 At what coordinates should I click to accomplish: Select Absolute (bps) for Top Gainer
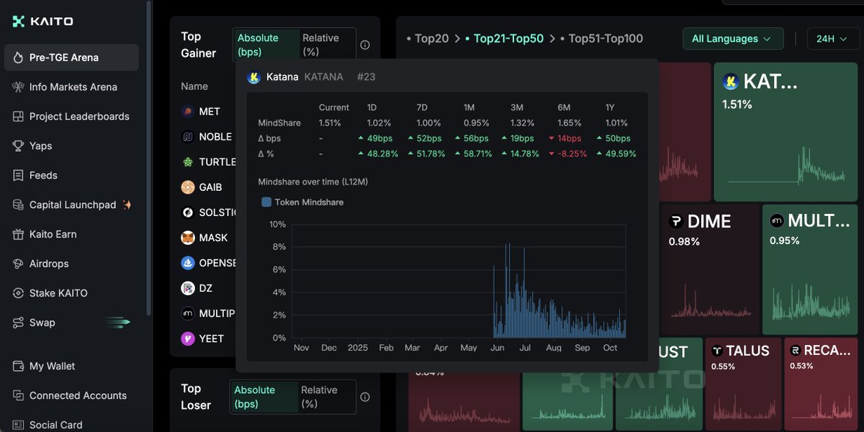coord(266,45)
